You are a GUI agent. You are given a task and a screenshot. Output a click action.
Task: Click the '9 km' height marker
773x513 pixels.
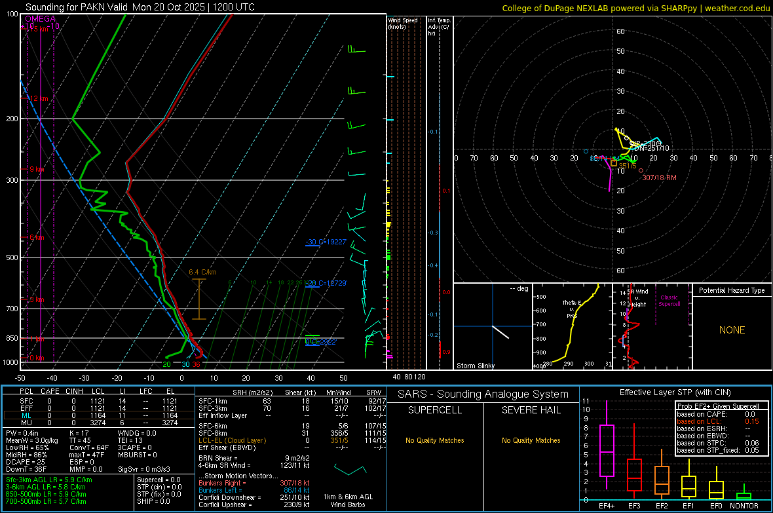[37, 169]
